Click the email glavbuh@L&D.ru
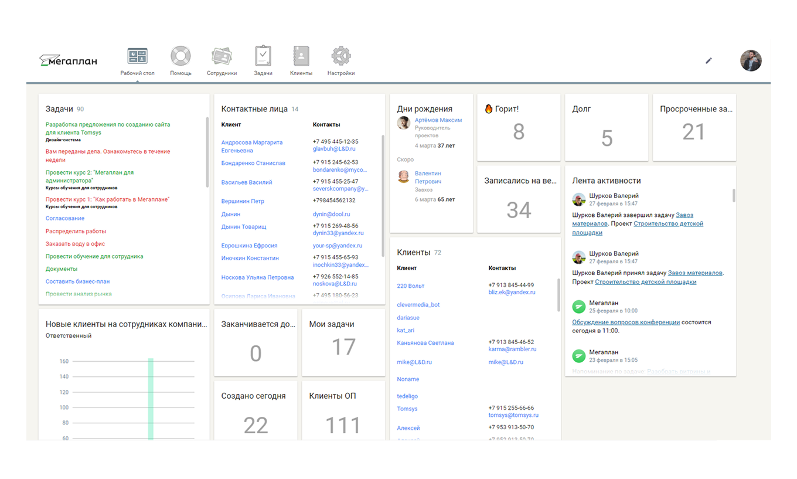The image size is (797, 479). point(334,149)
